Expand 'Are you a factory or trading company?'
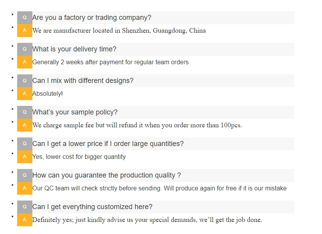The width and height of the screenshot is (322, 234). (x=92, y=18)
